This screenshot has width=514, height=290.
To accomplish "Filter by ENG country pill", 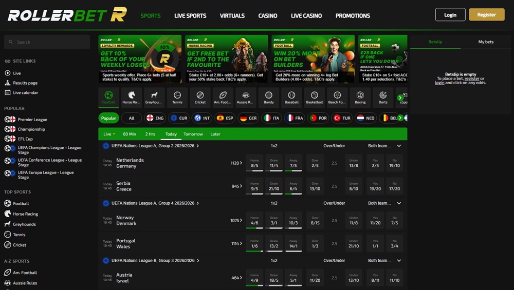I will (x=155, y=118).
